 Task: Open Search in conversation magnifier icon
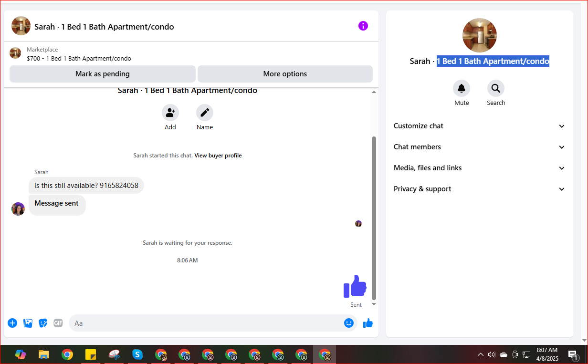[x=496, y=88]
